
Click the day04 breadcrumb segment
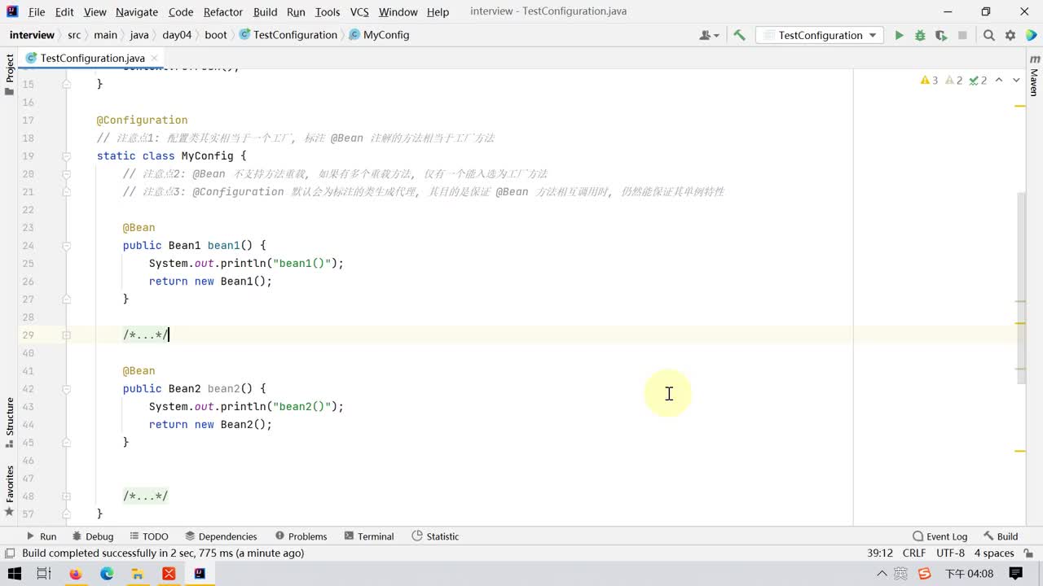coord(177,35)
